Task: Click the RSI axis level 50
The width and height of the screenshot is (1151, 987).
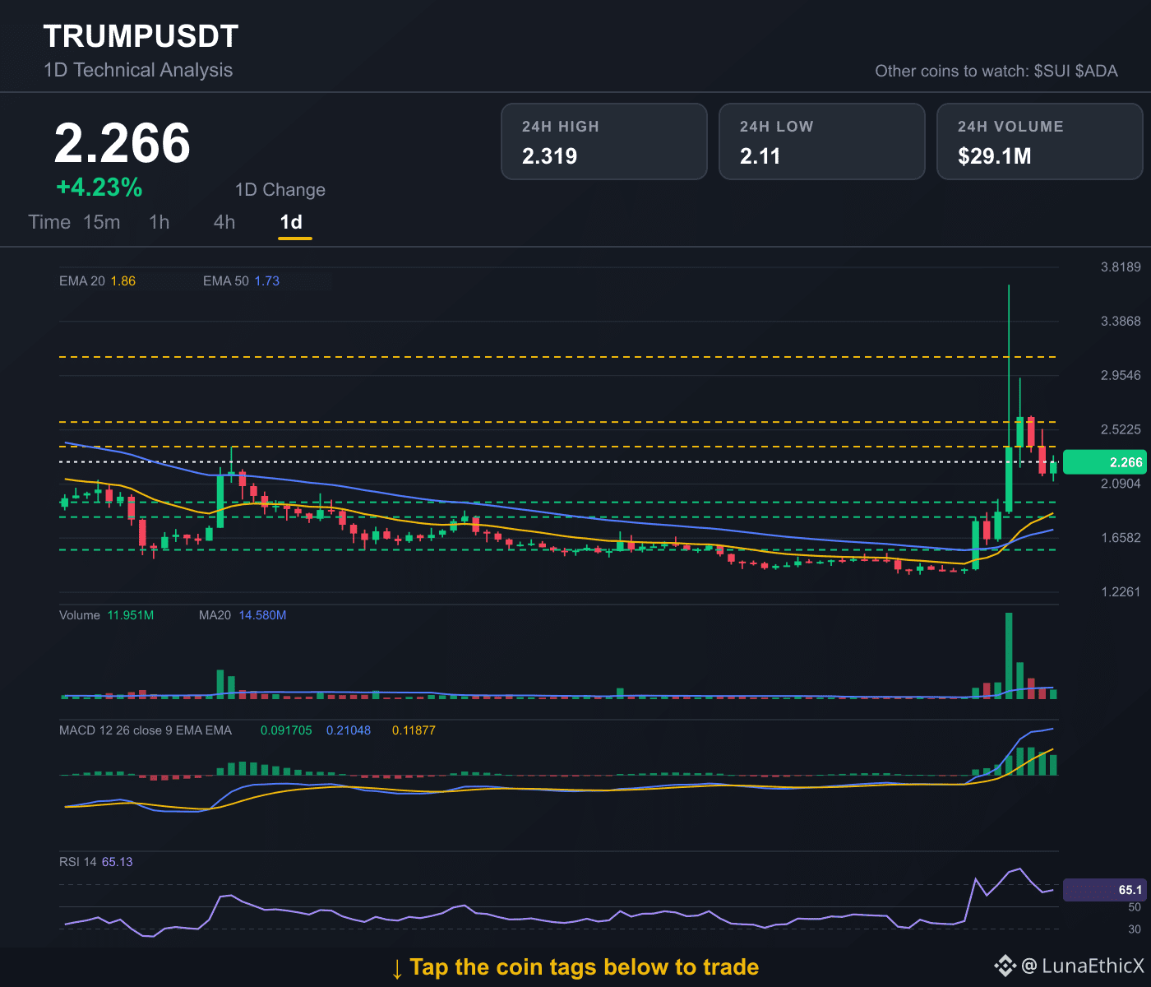Action: pos(1135,907)
